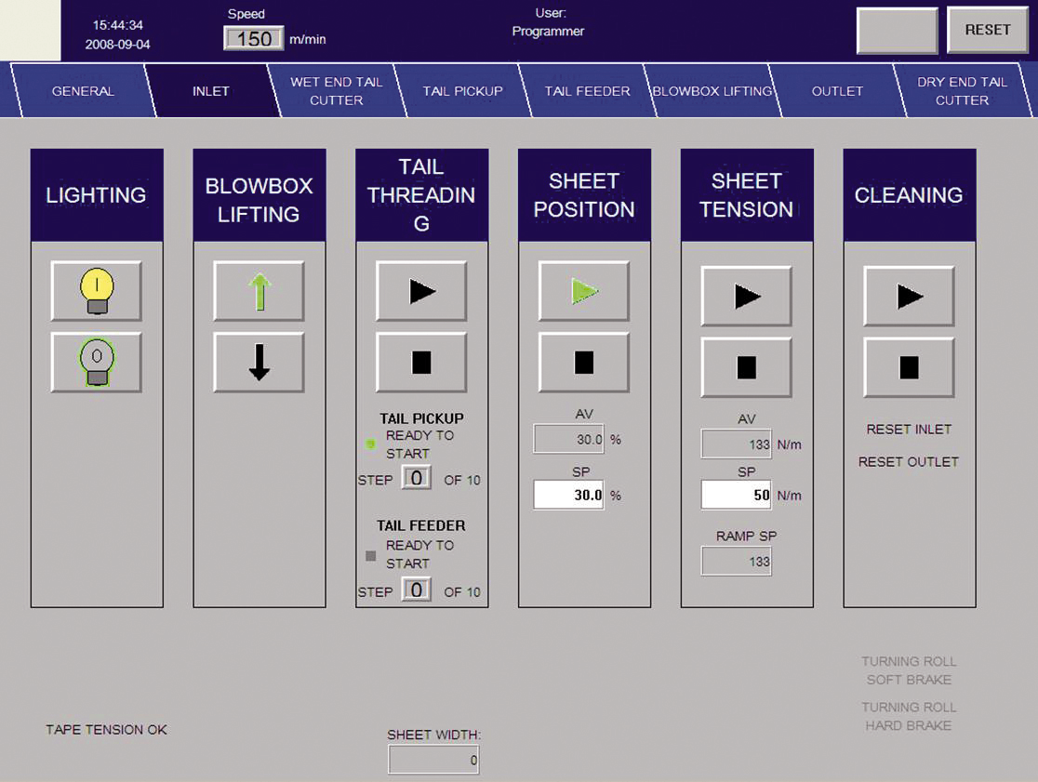Click the Tail Feeder STEP number box
Viewport: 1038px width, 782px height.
(x=417, y=590)
